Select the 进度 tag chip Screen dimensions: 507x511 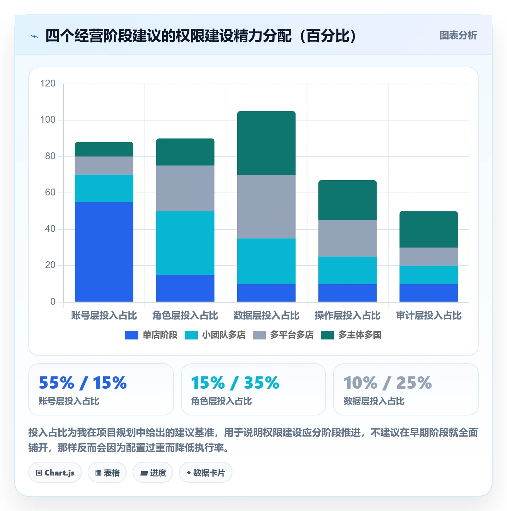(153, 473)
